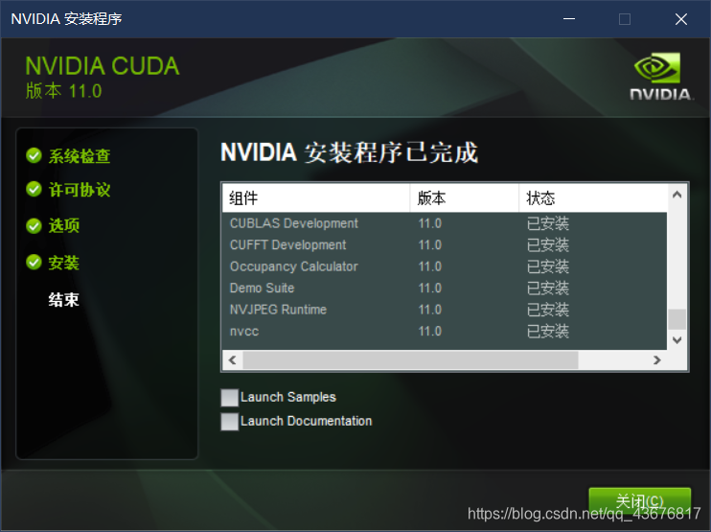Select the NVJPEG Runtime row
Viewport: 711px width, 532px height.
point(445,310)
